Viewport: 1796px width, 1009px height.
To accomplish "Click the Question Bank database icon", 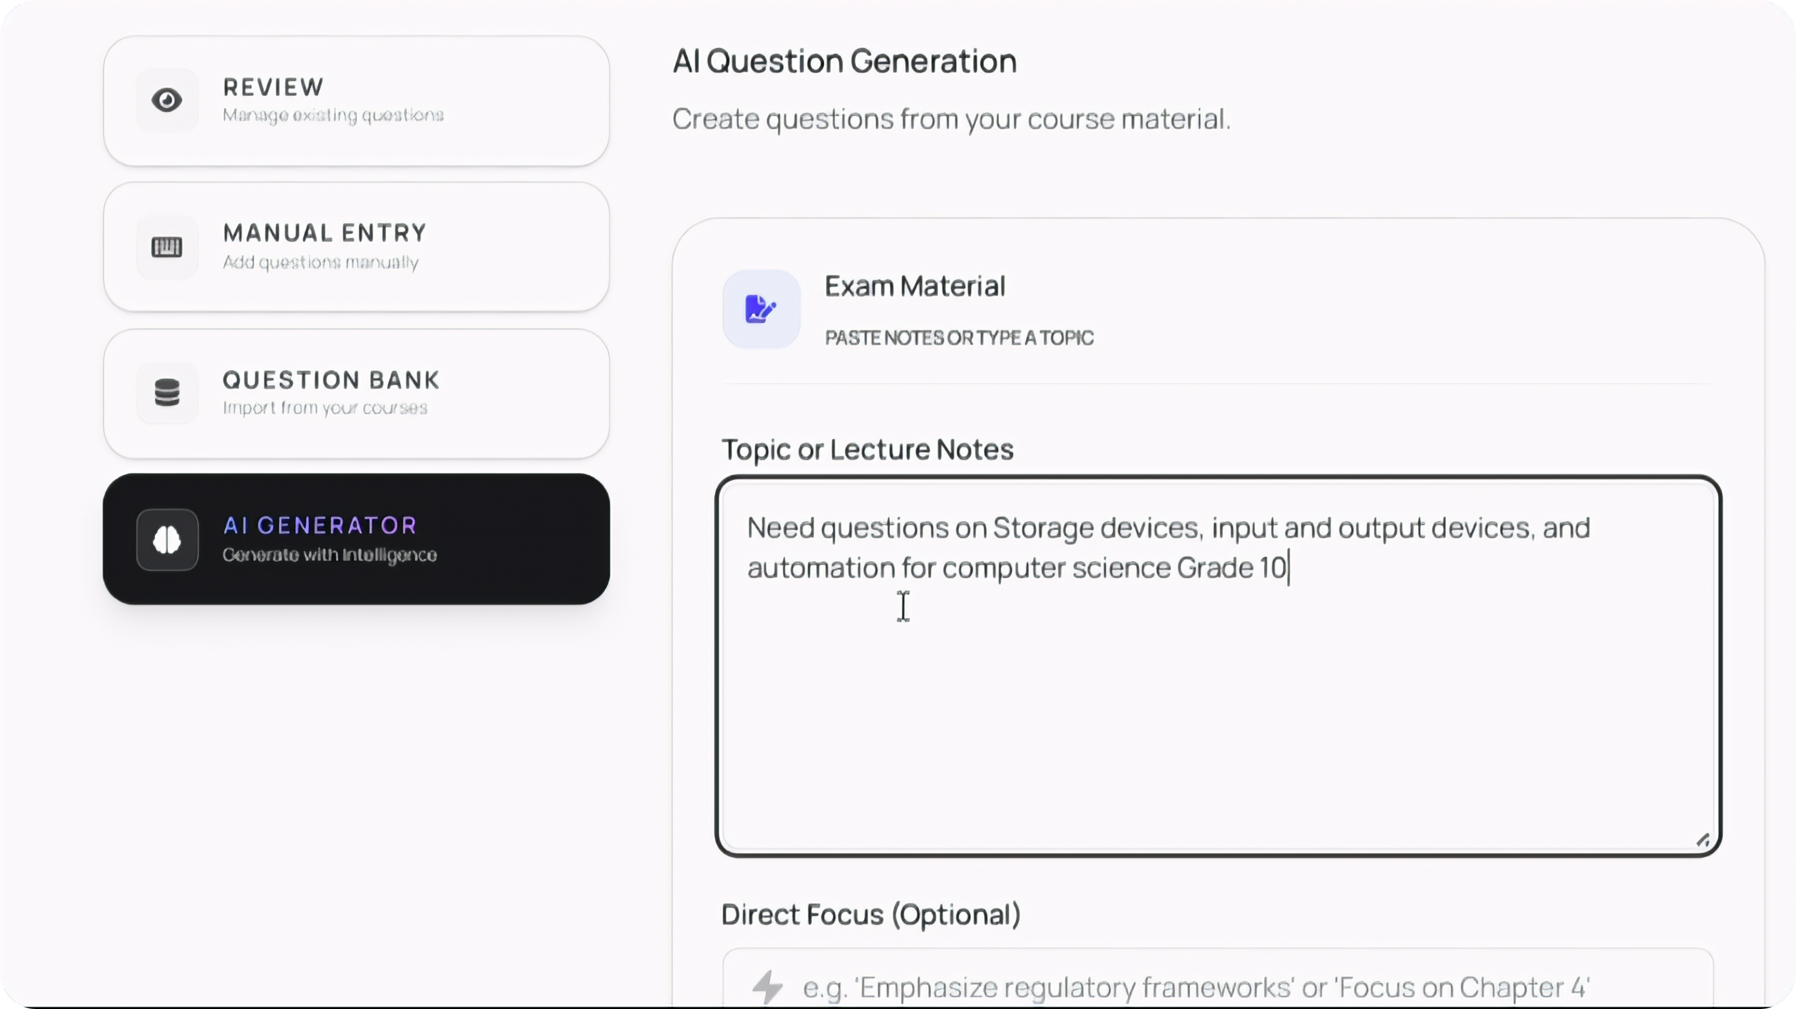I will pos(167,392).
